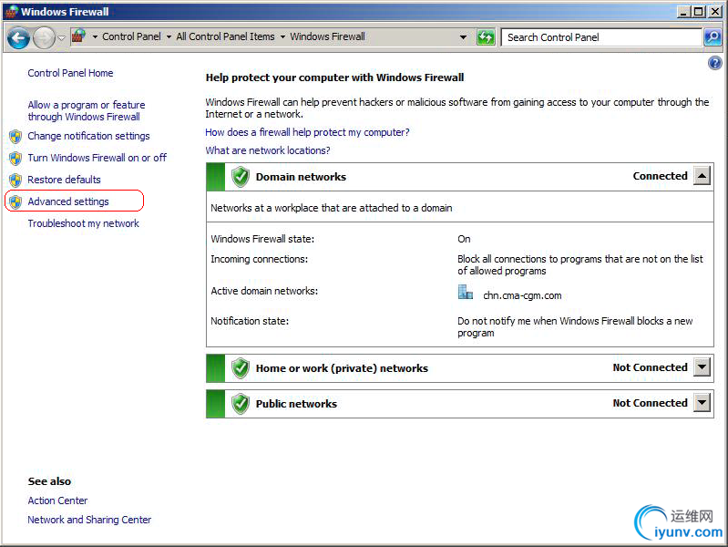
Task: Open Change notification settings link
Action: click(88, 136)
